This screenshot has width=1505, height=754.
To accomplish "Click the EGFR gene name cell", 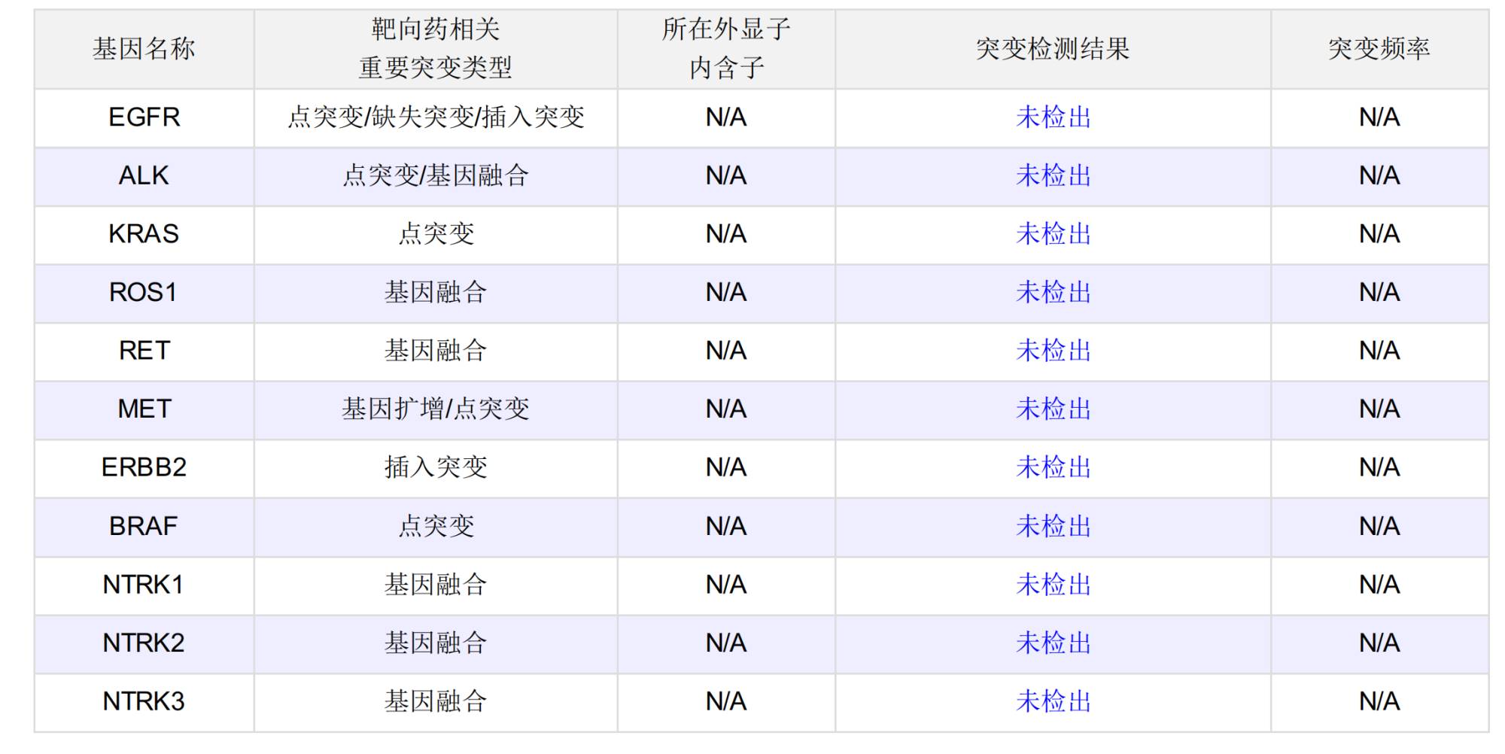I will [144, 117].
